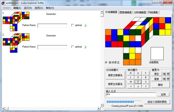174x112 pixels.
Task: Click the 搜索还原解法 button
Action: coord(115,75)
